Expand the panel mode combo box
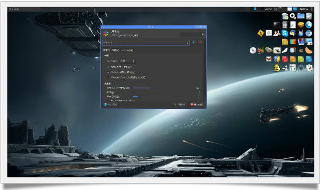321x190 pixels. click(127, 61)
